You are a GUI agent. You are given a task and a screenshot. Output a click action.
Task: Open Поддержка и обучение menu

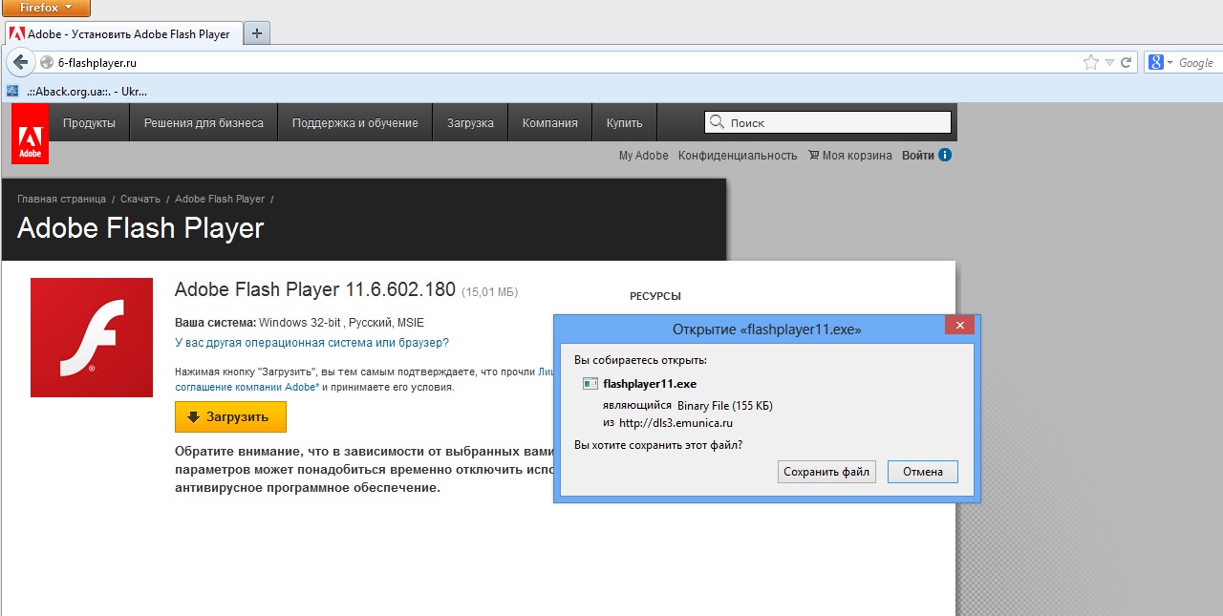pos(355,123)
